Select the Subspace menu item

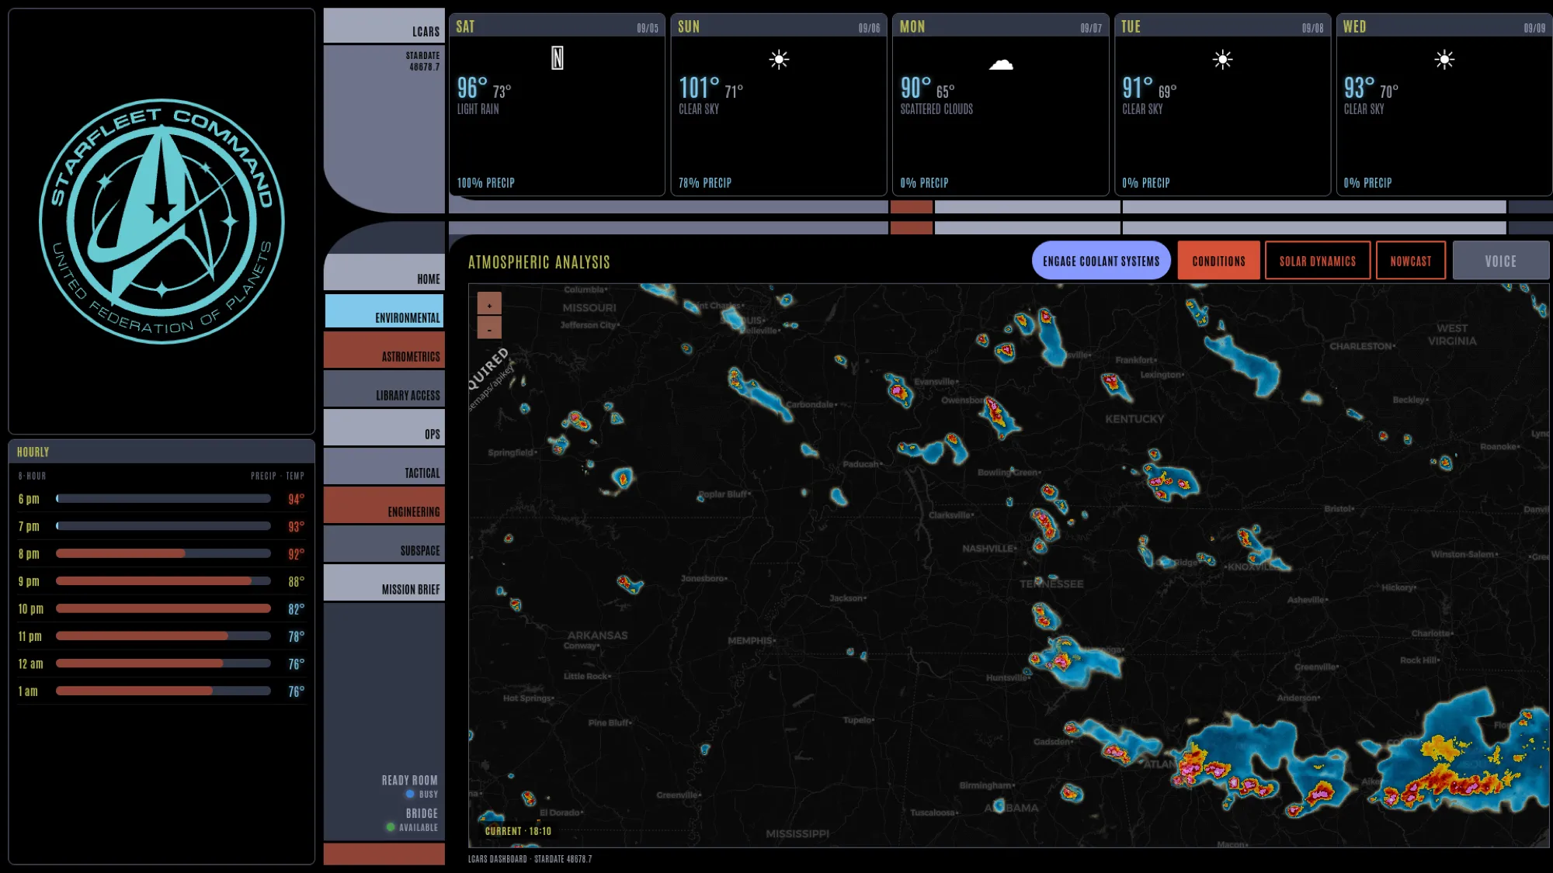(x=384, y=543)
